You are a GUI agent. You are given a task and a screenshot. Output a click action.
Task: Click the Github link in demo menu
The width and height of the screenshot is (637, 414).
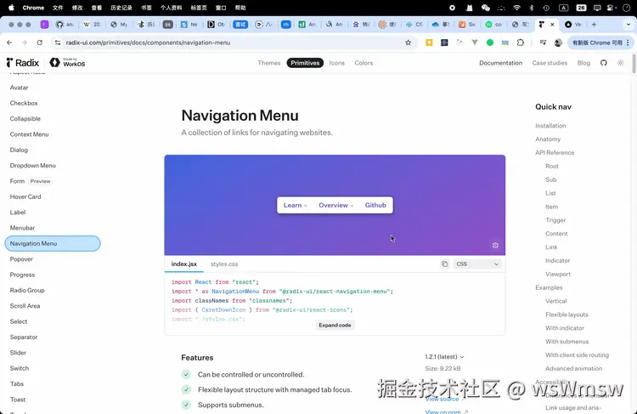[x=375, y=205]
